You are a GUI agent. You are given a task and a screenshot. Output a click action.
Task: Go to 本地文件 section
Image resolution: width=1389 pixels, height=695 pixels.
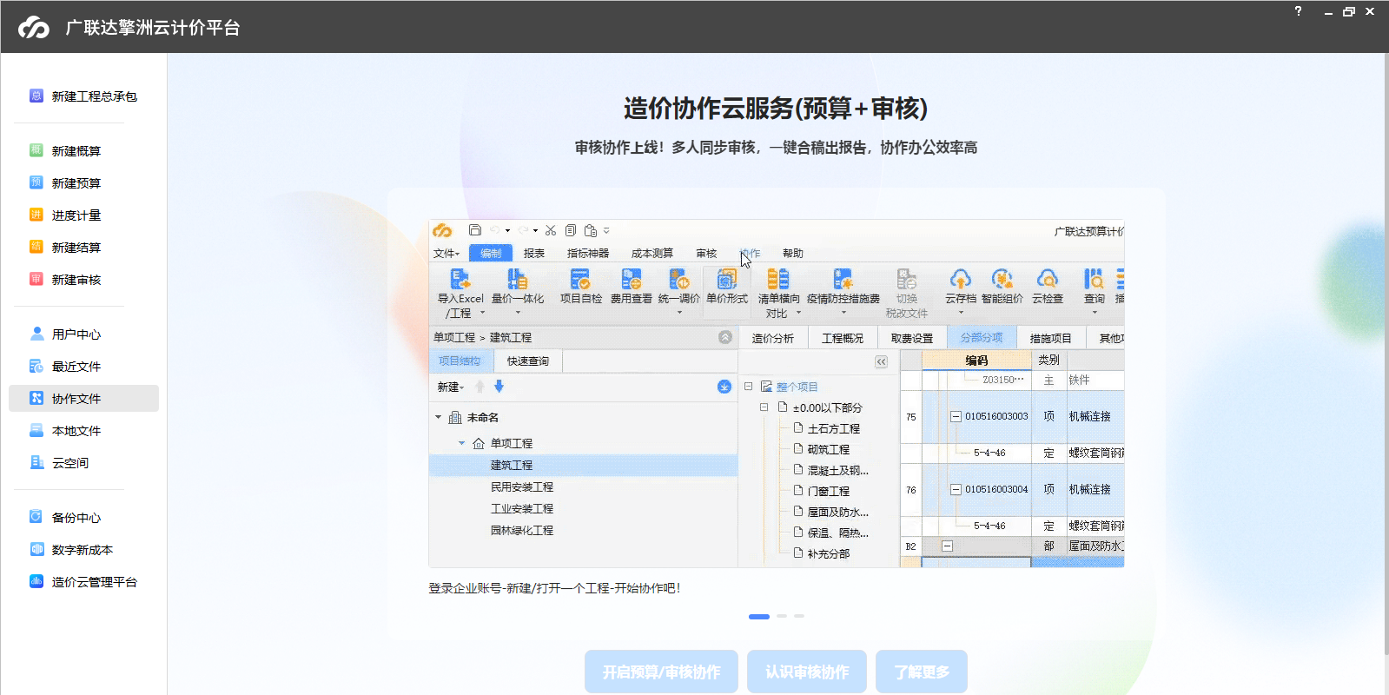coord(76,431)
